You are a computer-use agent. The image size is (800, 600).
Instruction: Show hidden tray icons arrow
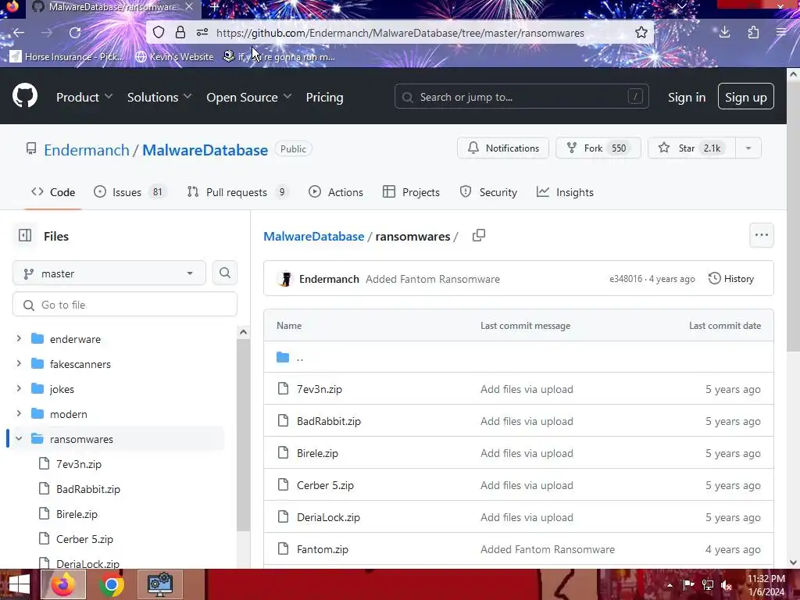click(x=670, y=584)
